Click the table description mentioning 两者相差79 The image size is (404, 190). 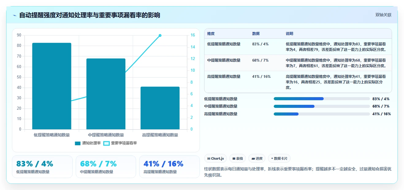click(x=336, y=47)
